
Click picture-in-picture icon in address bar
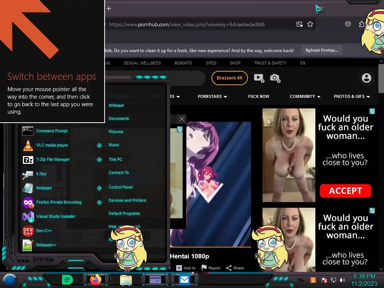tap(300, 24)
